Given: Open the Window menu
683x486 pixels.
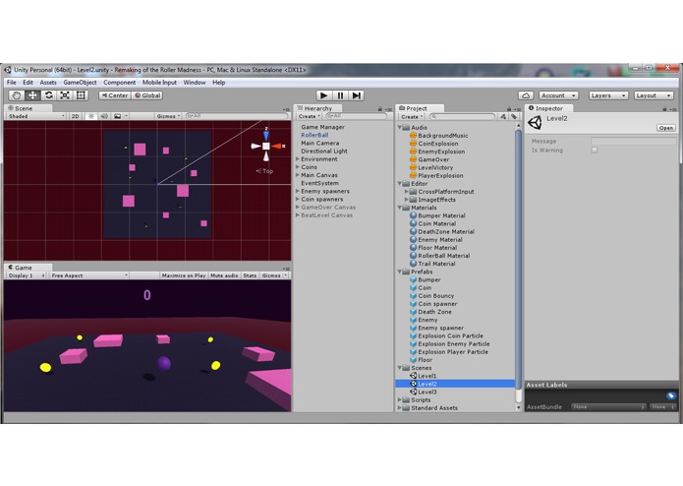Looking at the screenshot, I should click(195, 83).
